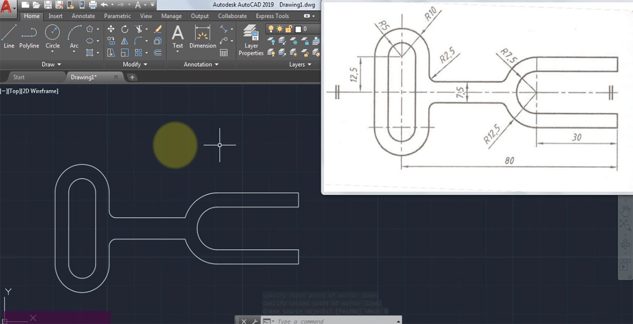Toggle the layer lock padlock
633x324 pixels.
(x=289, y=29)
